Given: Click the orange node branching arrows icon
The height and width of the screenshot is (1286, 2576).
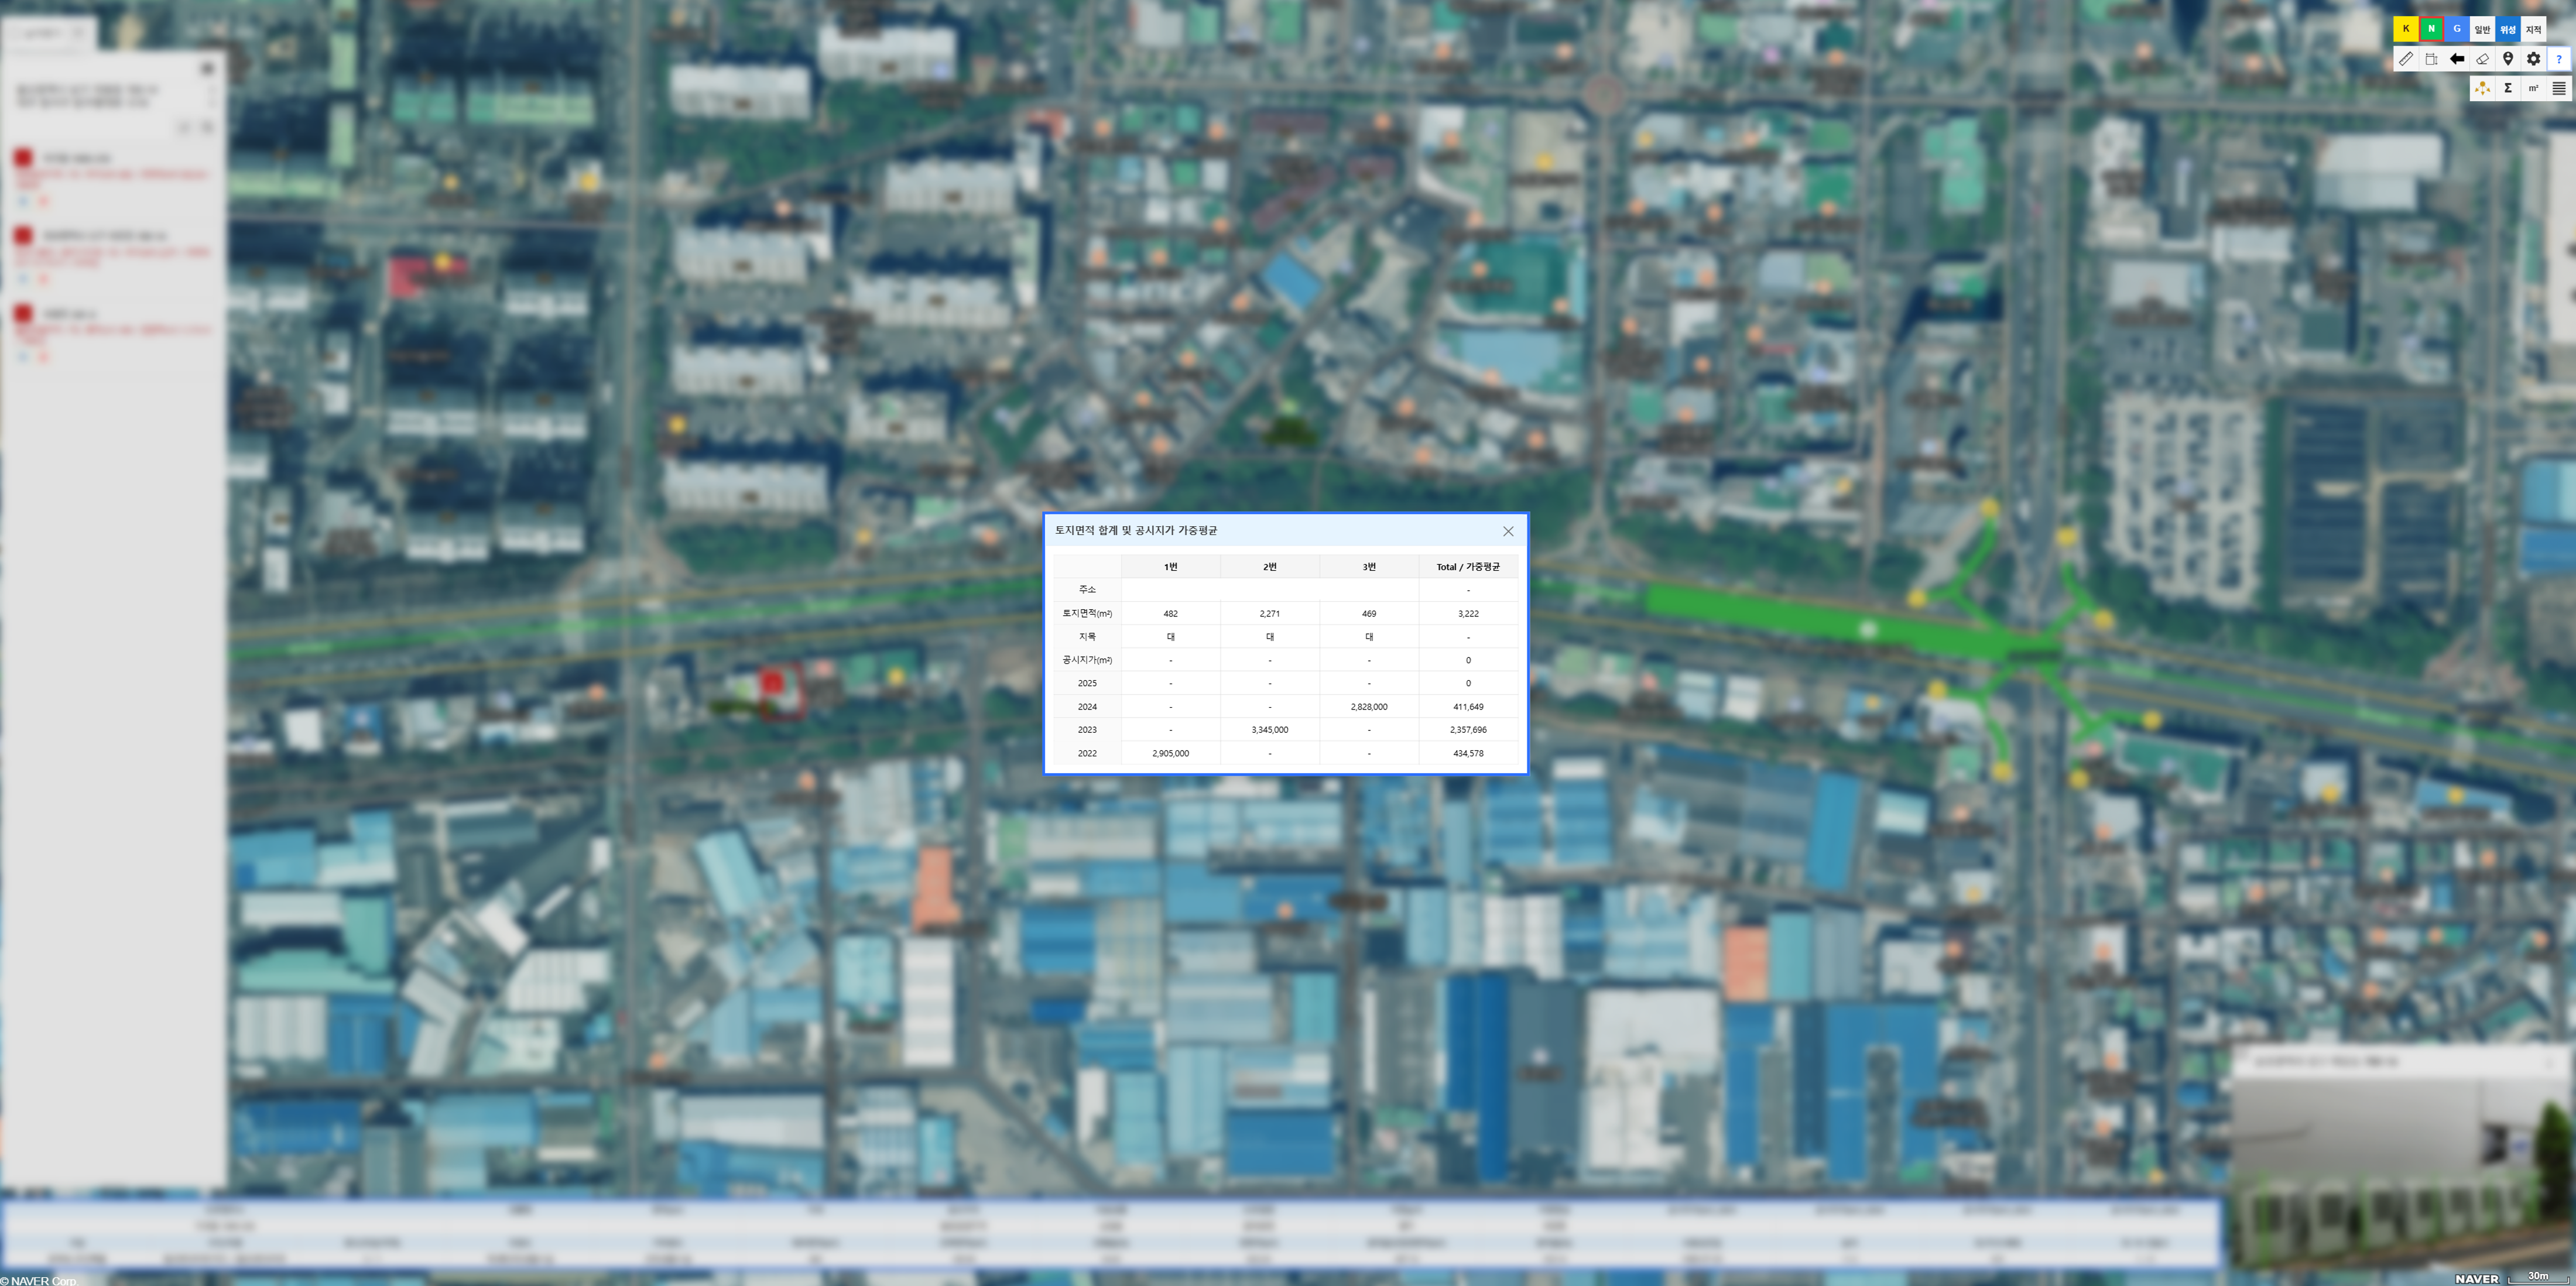Looking at the screenshot, I should tap(2482, 88).
